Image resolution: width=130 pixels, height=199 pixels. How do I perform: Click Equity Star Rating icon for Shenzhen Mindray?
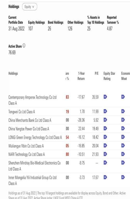pyautogui.click(x=105, y=163)
